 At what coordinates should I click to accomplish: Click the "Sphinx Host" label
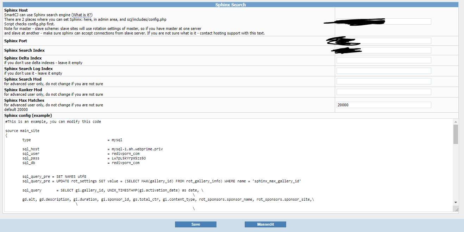click(16, 10)
